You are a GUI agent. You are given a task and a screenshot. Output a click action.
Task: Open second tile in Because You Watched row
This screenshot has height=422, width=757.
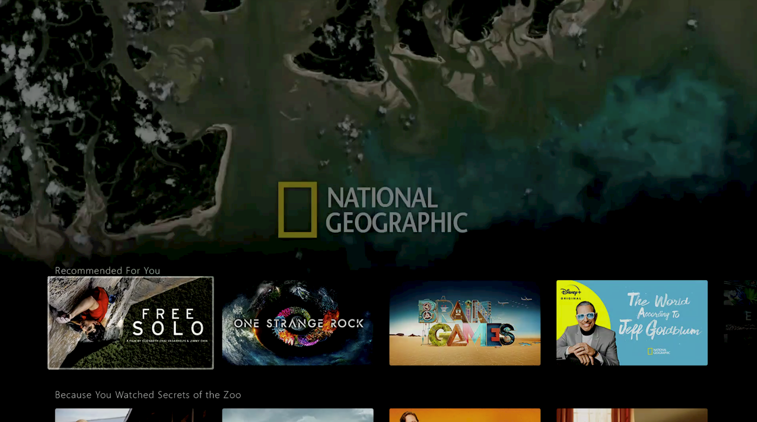pos(298,415)
